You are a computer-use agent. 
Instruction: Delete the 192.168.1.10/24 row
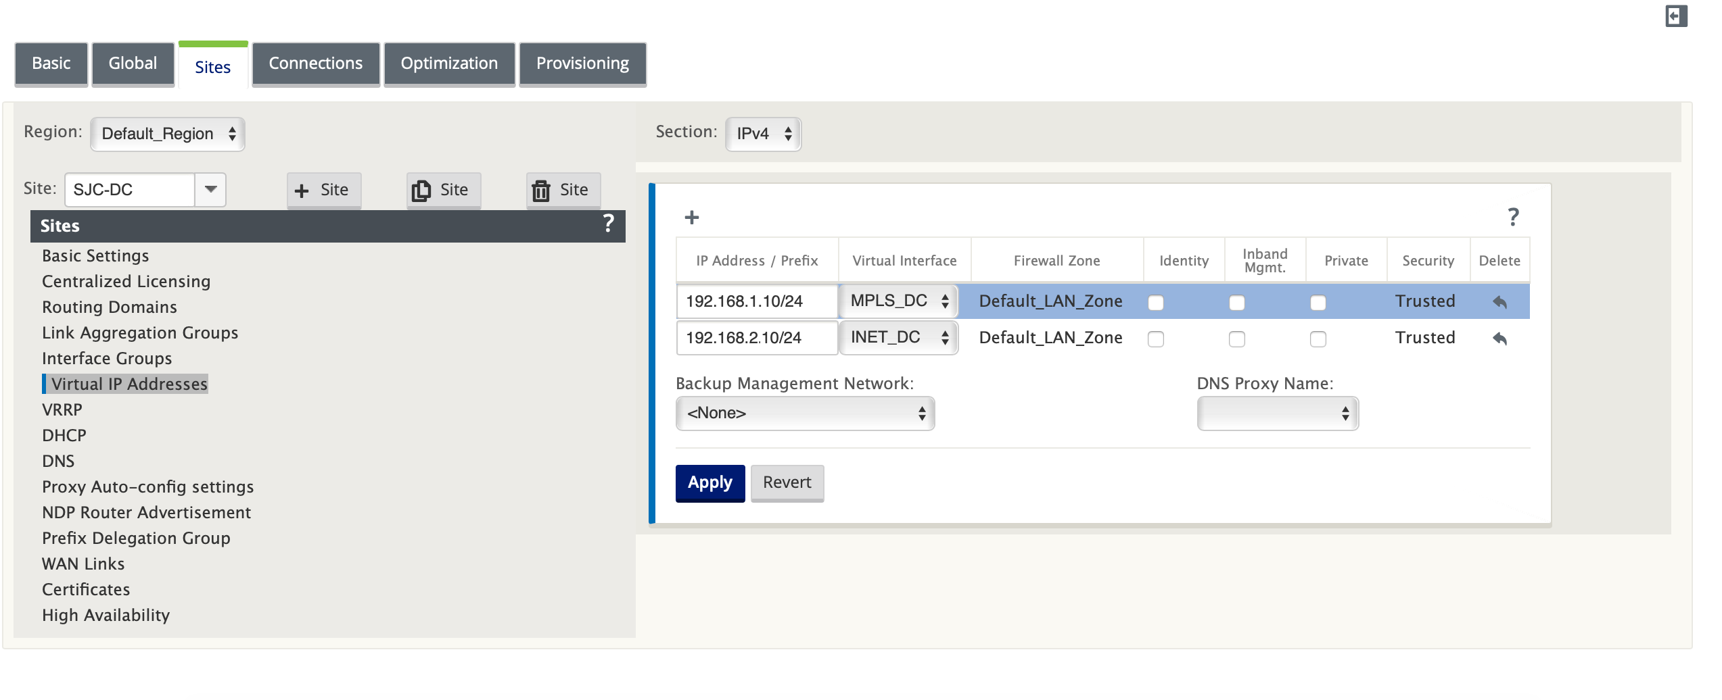(1499, 302)
